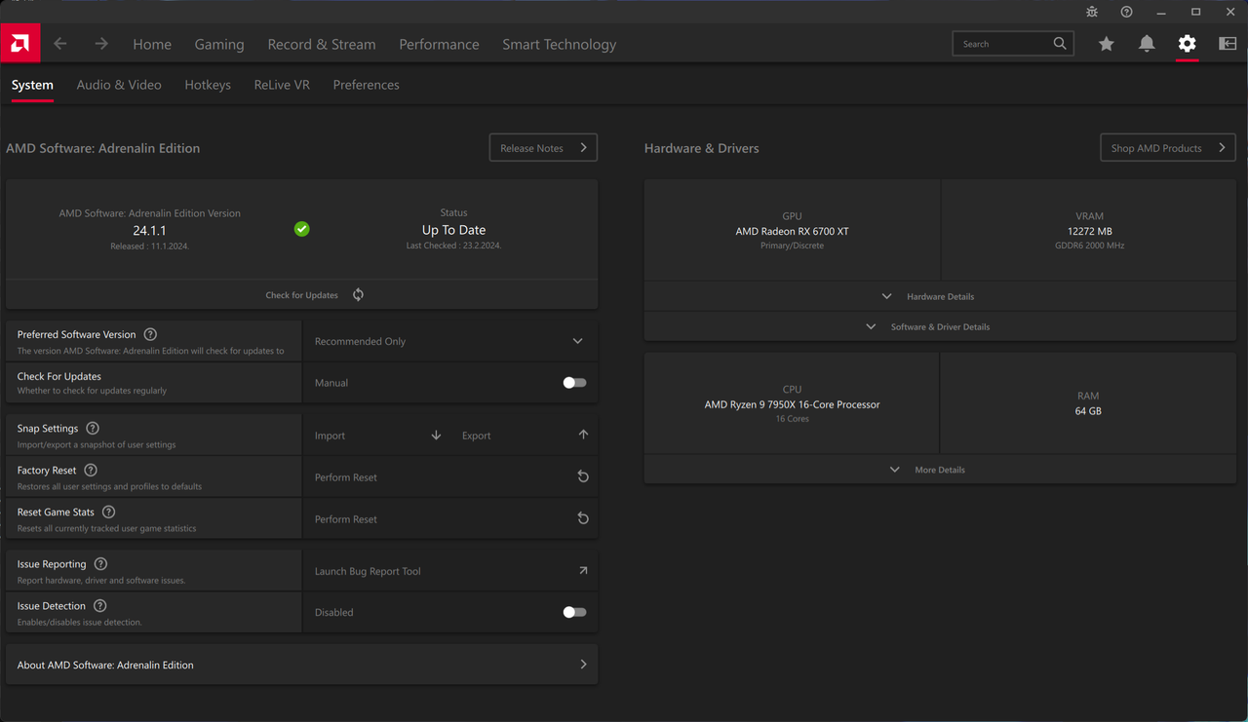The height and width of the screenshot is (722, 1248).
Task: Show help for Preferred Software Version
Action: click(150, 334)
